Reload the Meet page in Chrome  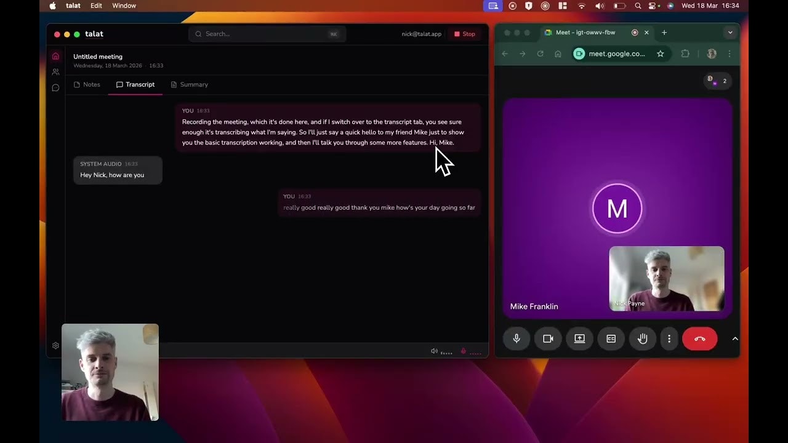pyautogui.click(x=541, y=54)
